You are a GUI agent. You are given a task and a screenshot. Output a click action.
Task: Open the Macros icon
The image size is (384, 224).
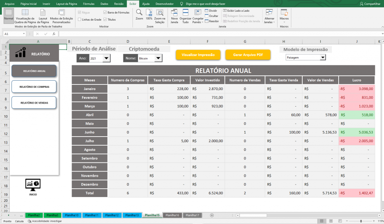(284, 13)
